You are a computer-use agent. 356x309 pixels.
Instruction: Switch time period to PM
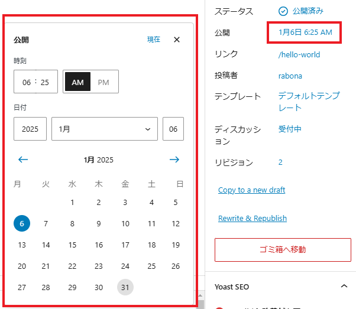103,82
